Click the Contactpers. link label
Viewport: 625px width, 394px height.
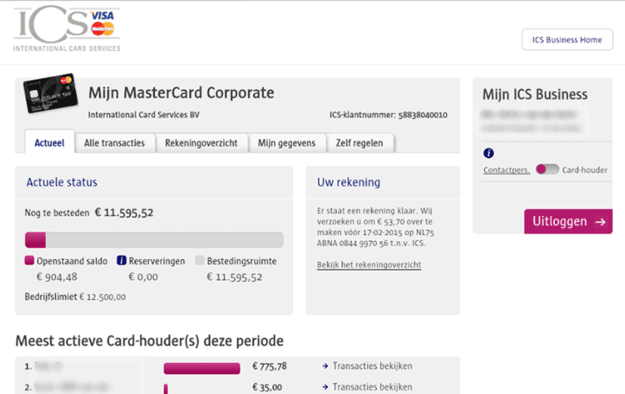tap(507, 170)
